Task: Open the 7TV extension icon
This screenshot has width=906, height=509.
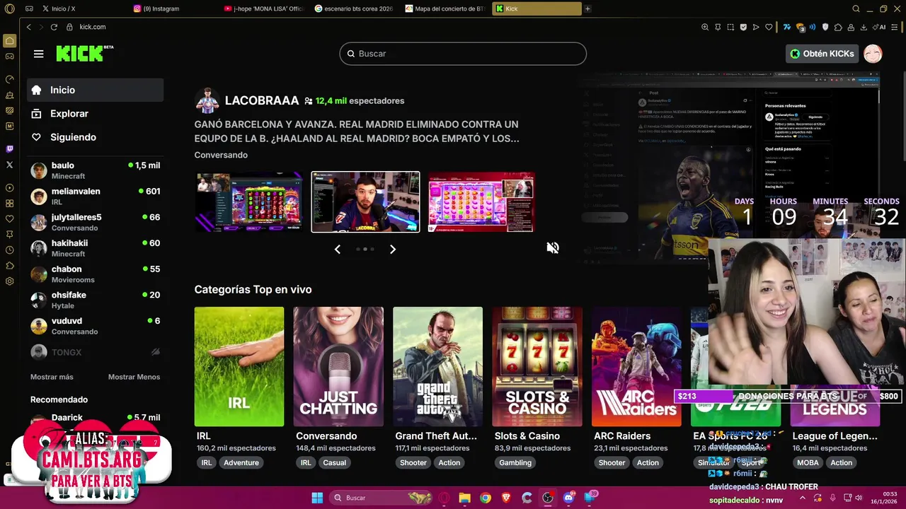Action: click(786, 28)
